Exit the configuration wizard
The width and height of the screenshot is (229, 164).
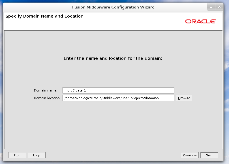(17, 155)
